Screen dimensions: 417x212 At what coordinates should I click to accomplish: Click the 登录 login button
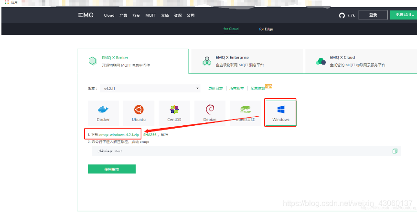(x=373, y=15)
